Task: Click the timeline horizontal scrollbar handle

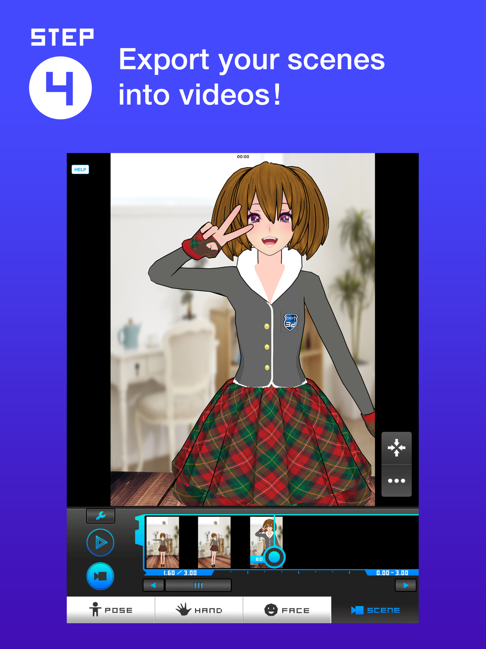Action: (198, 585)
